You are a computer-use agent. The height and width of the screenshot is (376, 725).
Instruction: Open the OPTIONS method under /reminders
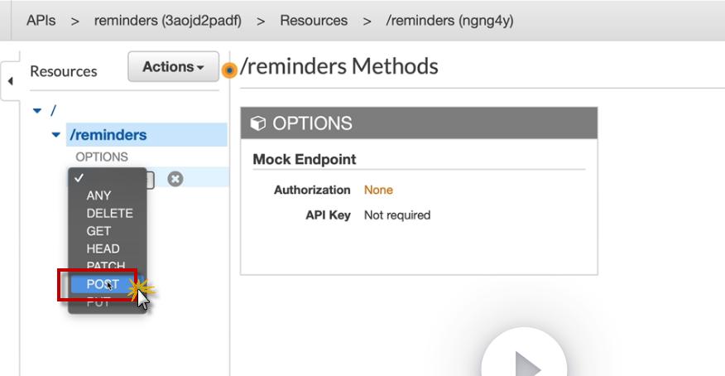tap(102, 157)
